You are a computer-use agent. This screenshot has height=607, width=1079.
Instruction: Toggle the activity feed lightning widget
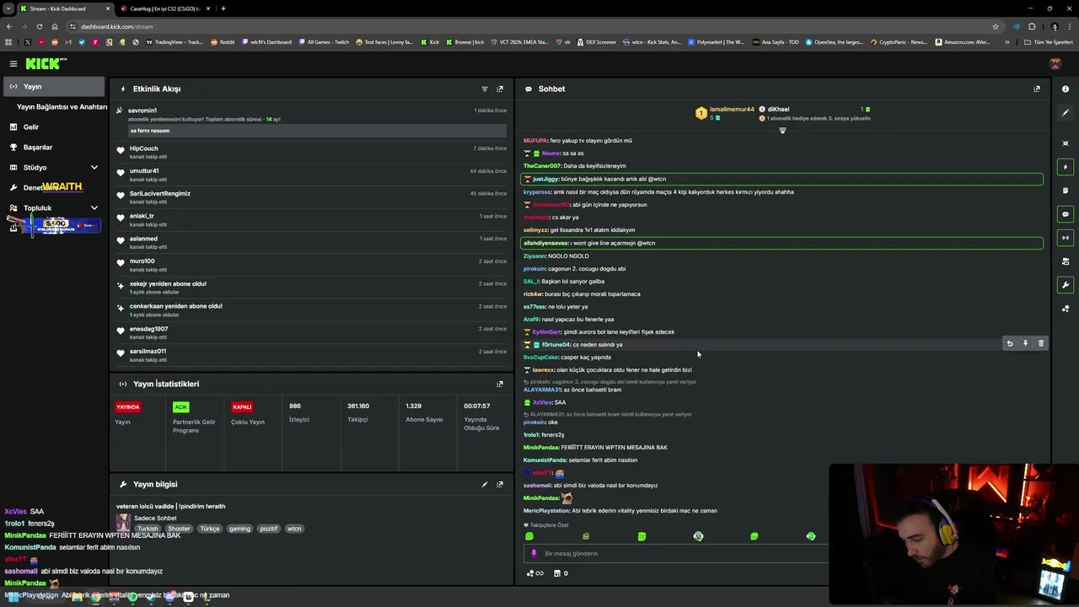[x=1066, y=167]
